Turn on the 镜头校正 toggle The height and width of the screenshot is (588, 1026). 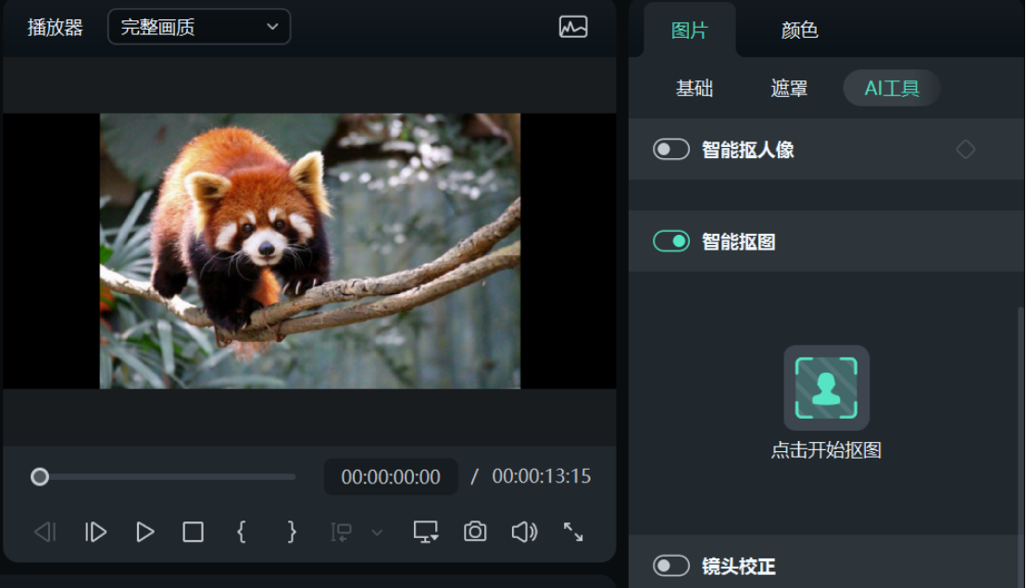pyautogui.click(x=670, y=566)
